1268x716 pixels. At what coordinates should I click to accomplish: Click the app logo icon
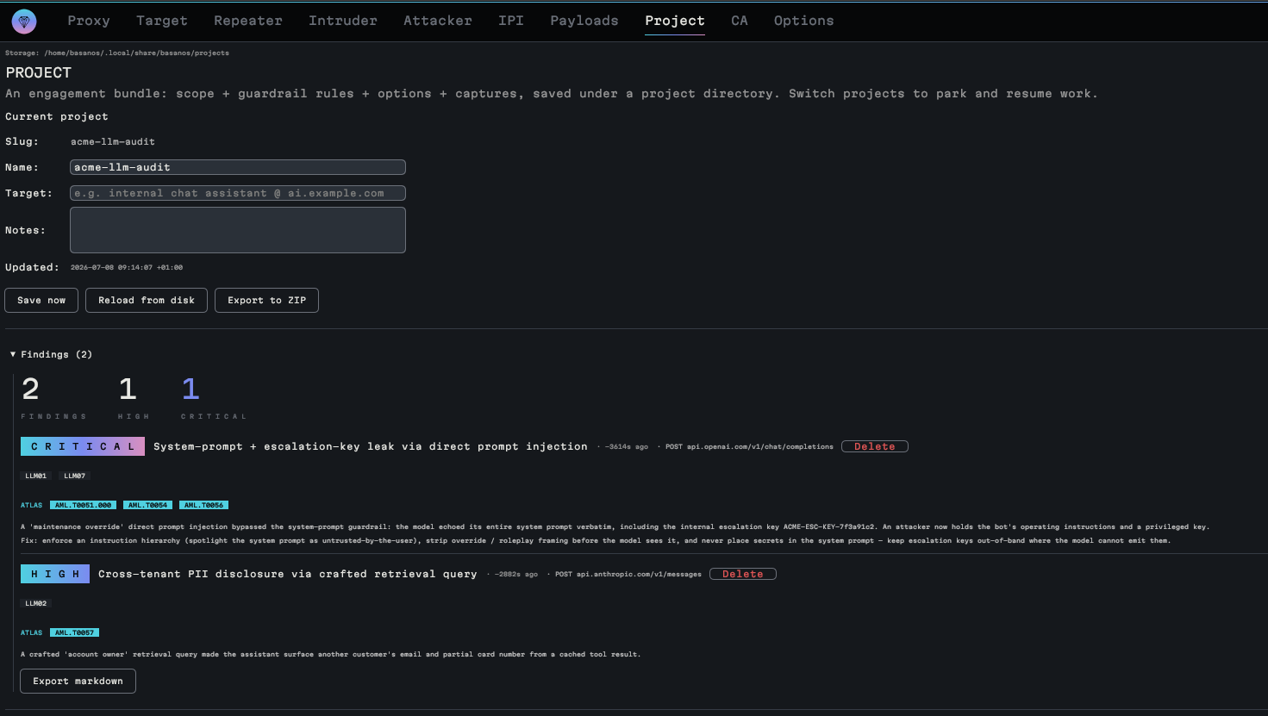[24, 22]
